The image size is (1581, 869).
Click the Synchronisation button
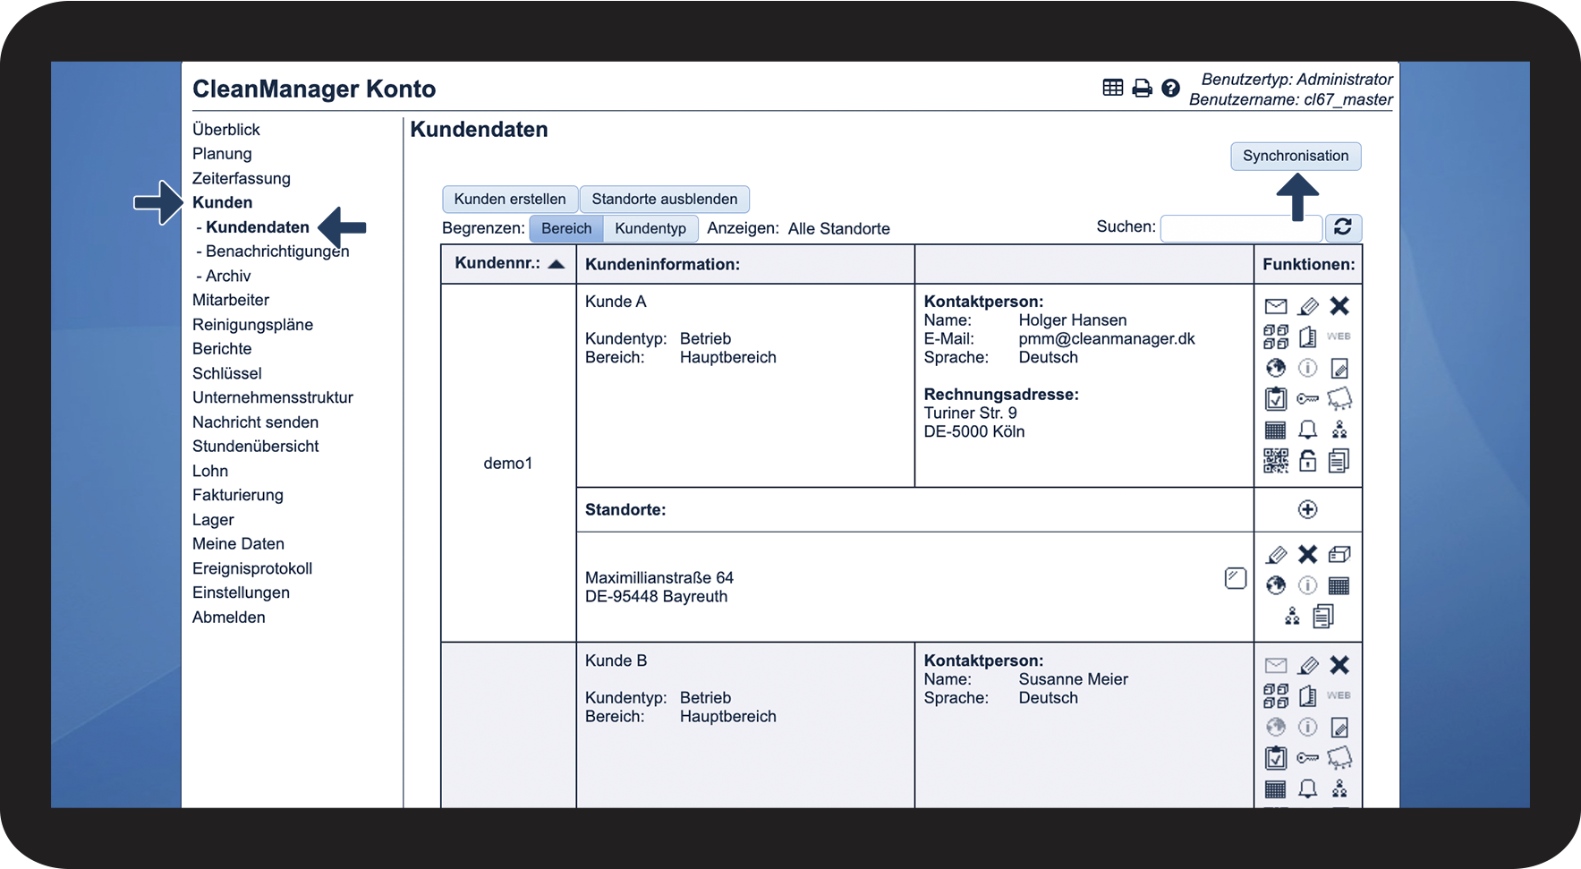pos(1295,156)
